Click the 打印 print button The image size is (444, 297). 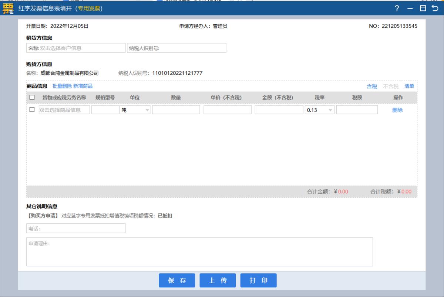[258, 280]
